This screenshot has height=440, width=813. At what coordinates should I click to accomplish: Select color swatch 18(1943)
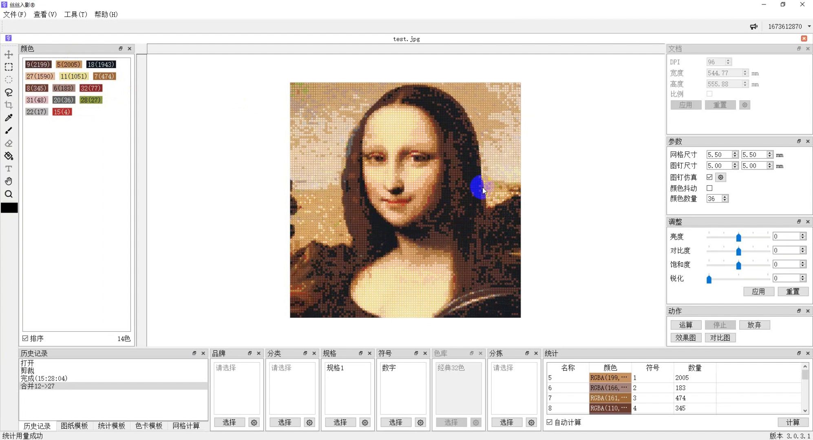[101, 64]
